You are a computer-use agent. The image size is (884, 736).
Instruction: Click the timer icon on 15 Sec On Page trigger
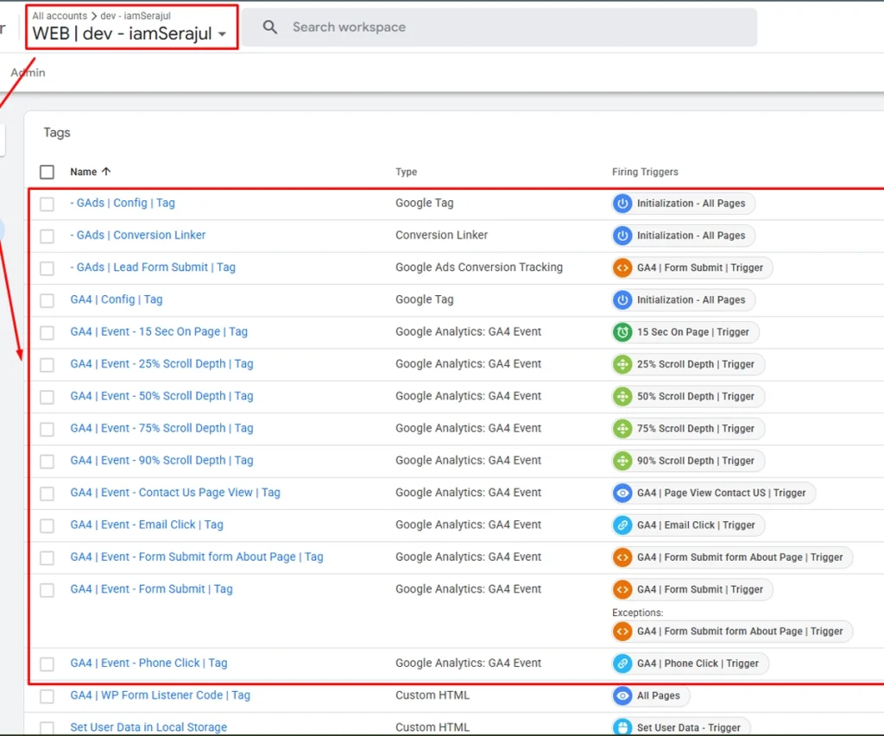point(622,331)
